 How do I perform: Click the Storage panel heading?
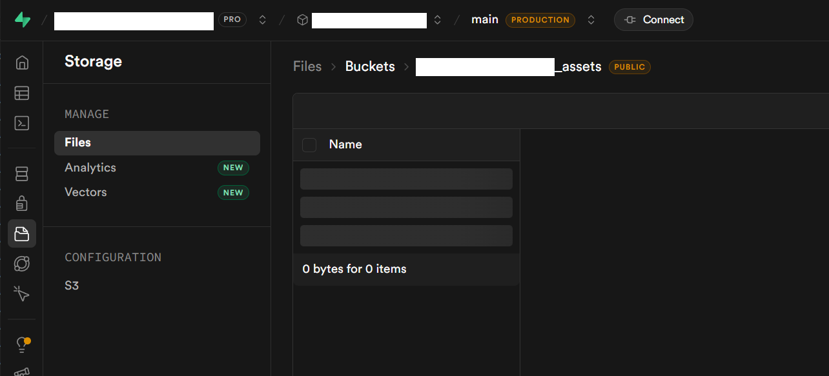[x=93, y=61]
